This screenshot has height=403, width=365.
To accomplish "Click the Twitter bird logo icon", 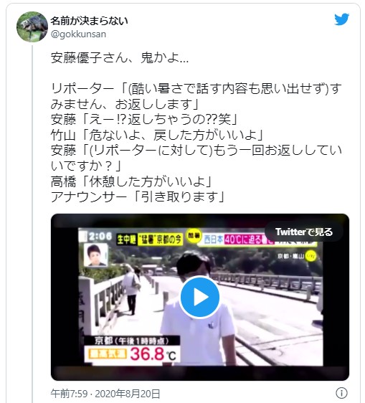I will pyautogui.click(x=341, y=19).
